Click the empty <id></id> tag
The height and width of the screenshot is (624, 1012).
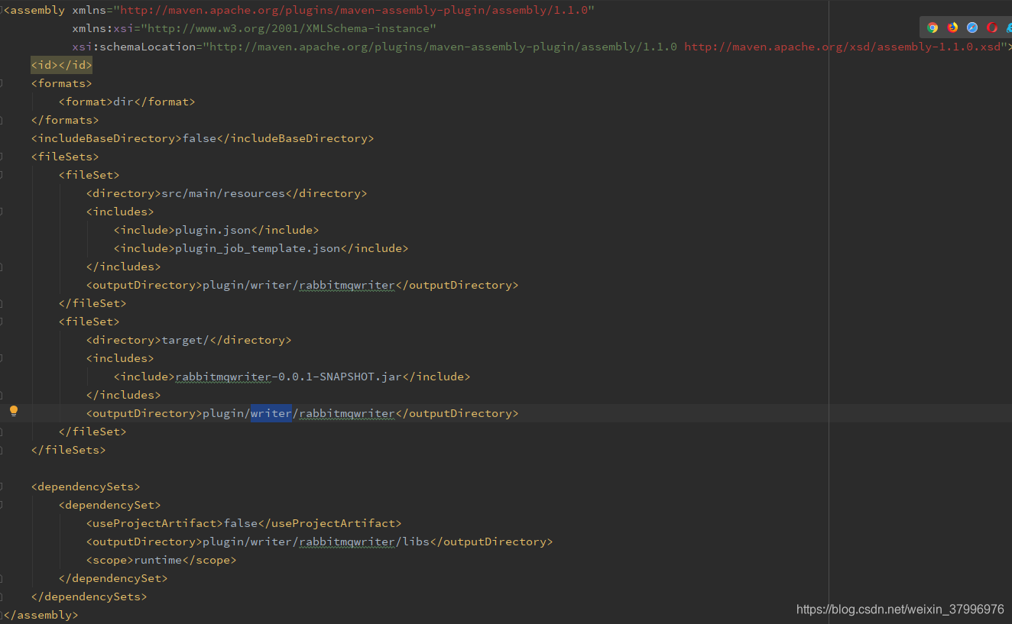tap(61, 65)
